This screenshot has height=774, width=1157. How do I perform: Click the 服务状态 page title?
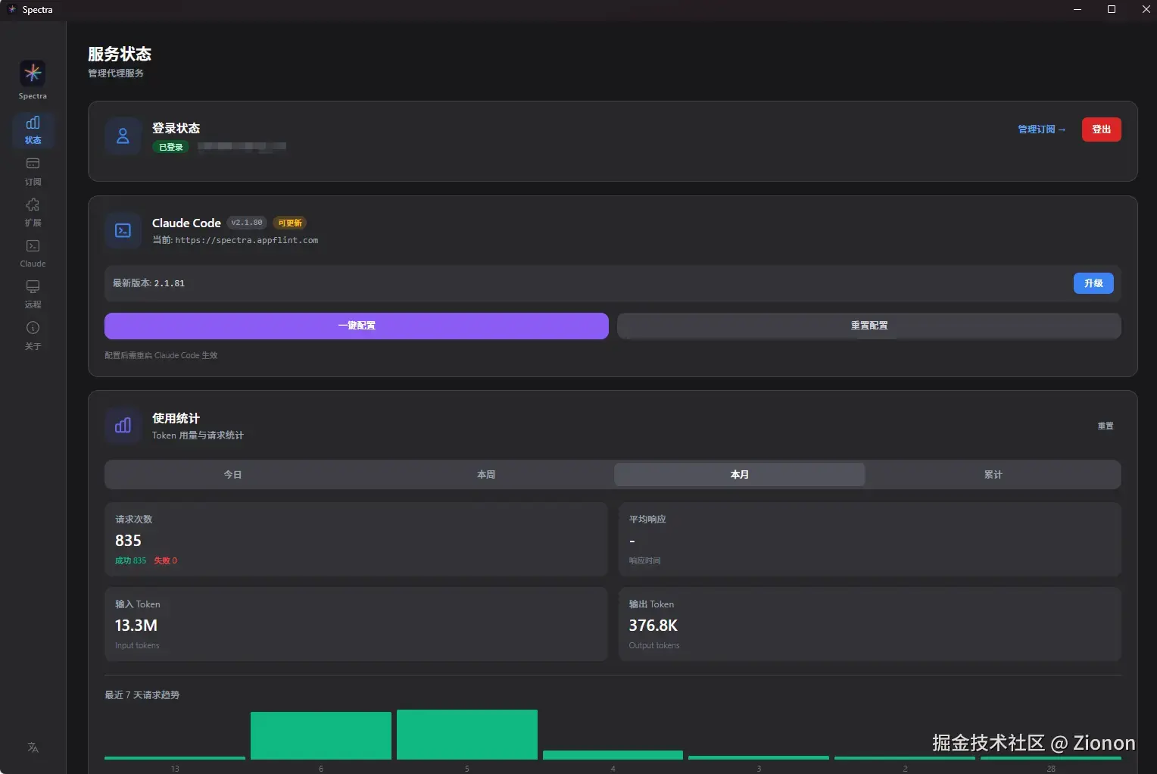coord(120,55)
